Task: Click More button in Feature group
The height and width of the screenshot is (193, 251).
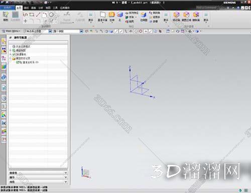Action: coord(166,17)
